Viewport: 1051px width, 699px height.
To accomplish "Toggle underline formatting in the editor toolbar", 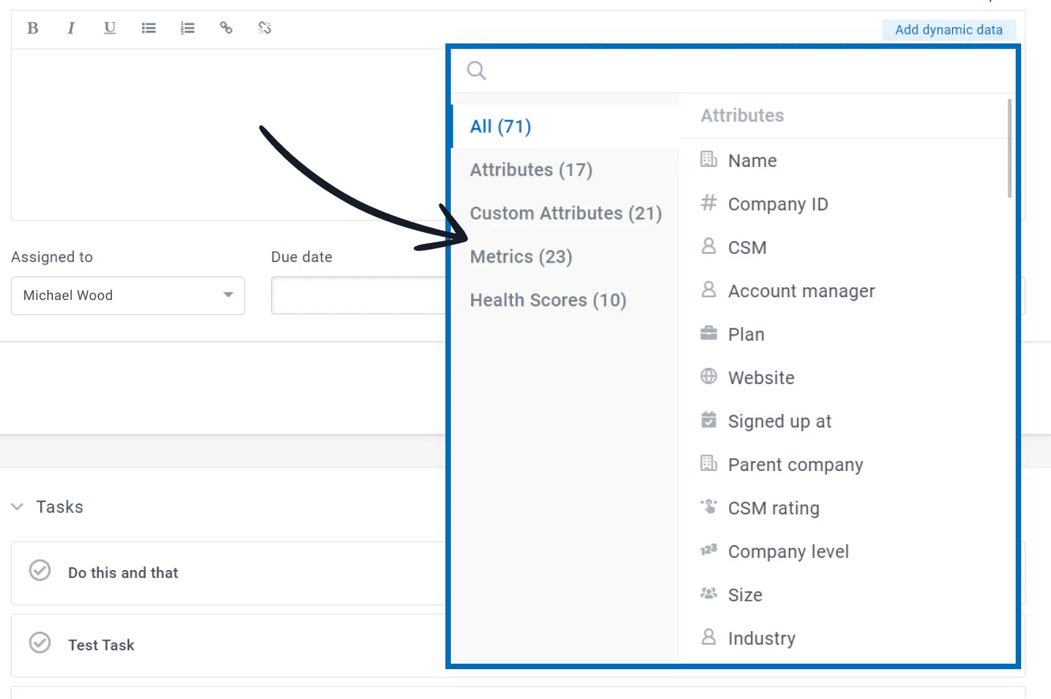I will click(109, 28).
